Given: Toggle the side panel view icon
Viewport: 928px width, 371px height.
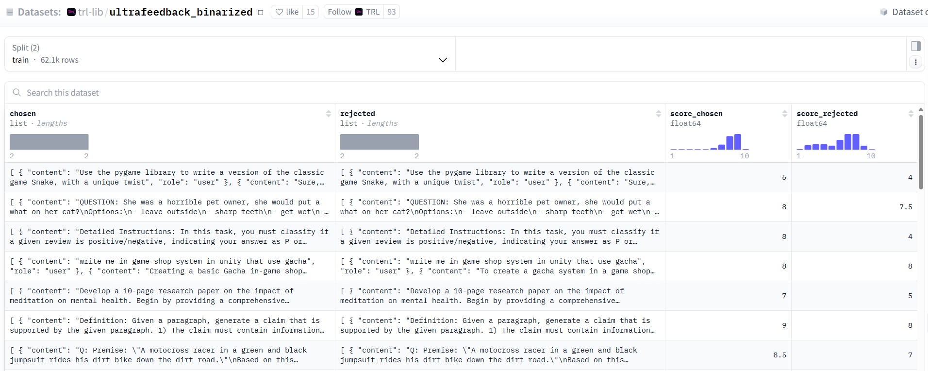Looking at the screenshot, I should (915, 46).
